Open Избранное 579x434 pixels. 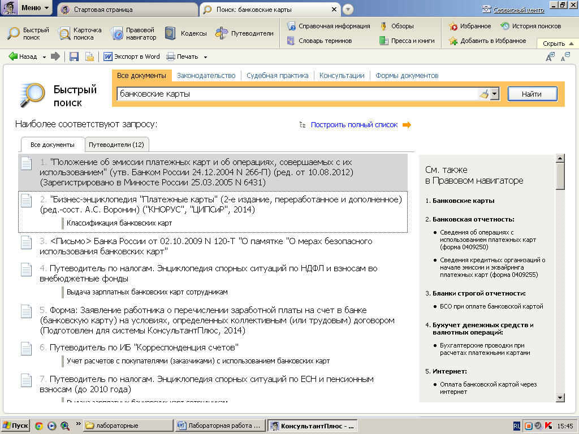click(470, 26)
